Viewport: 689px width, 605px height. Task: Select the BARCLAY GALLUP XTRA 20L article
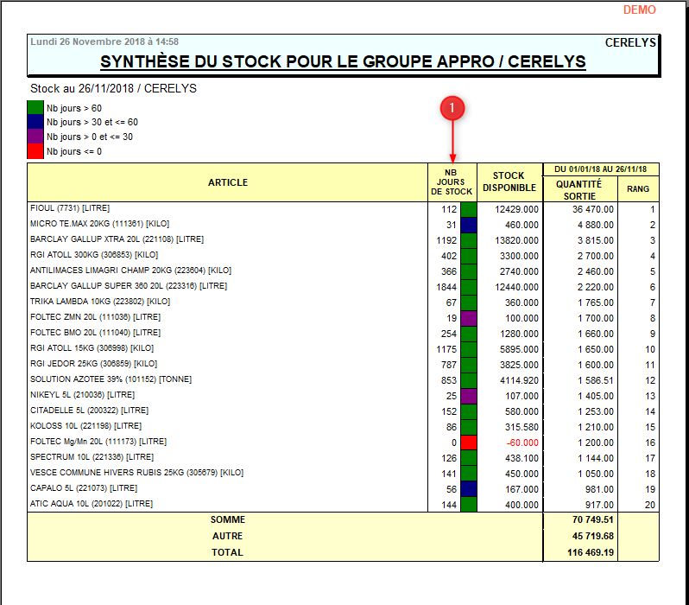(128, 239)
